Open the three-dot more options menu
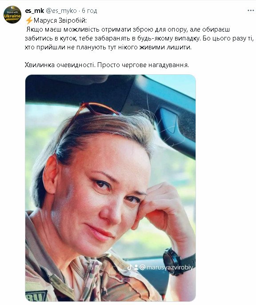The height and width of the screenshot is (305, 256). (251, 11)
